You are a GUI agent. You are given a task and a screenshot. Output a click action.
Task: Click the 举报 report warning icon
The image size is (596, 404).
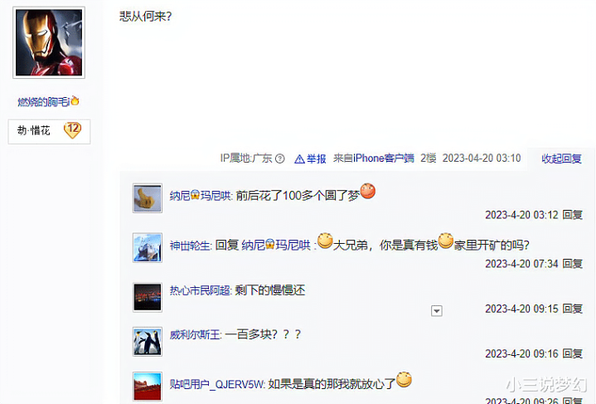(299, 158)
